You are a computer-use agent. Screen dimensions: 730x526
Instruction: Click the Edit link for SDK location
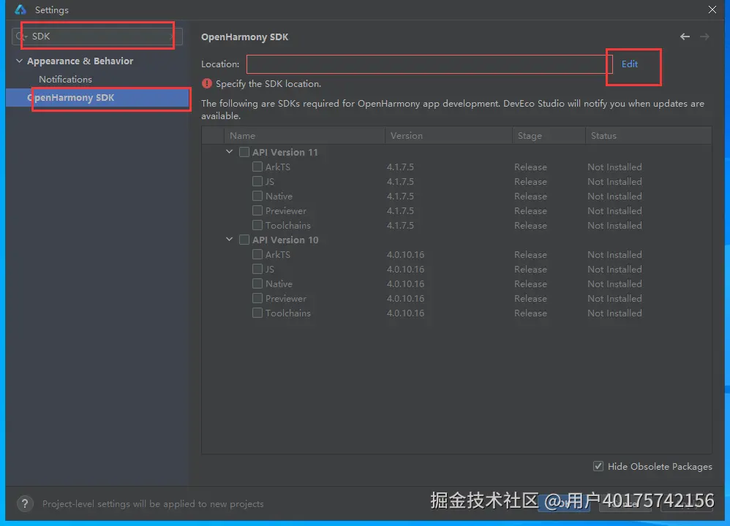630,64
